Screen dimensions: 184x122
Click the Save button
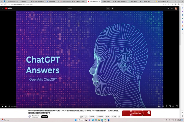[x=114, y=116]
